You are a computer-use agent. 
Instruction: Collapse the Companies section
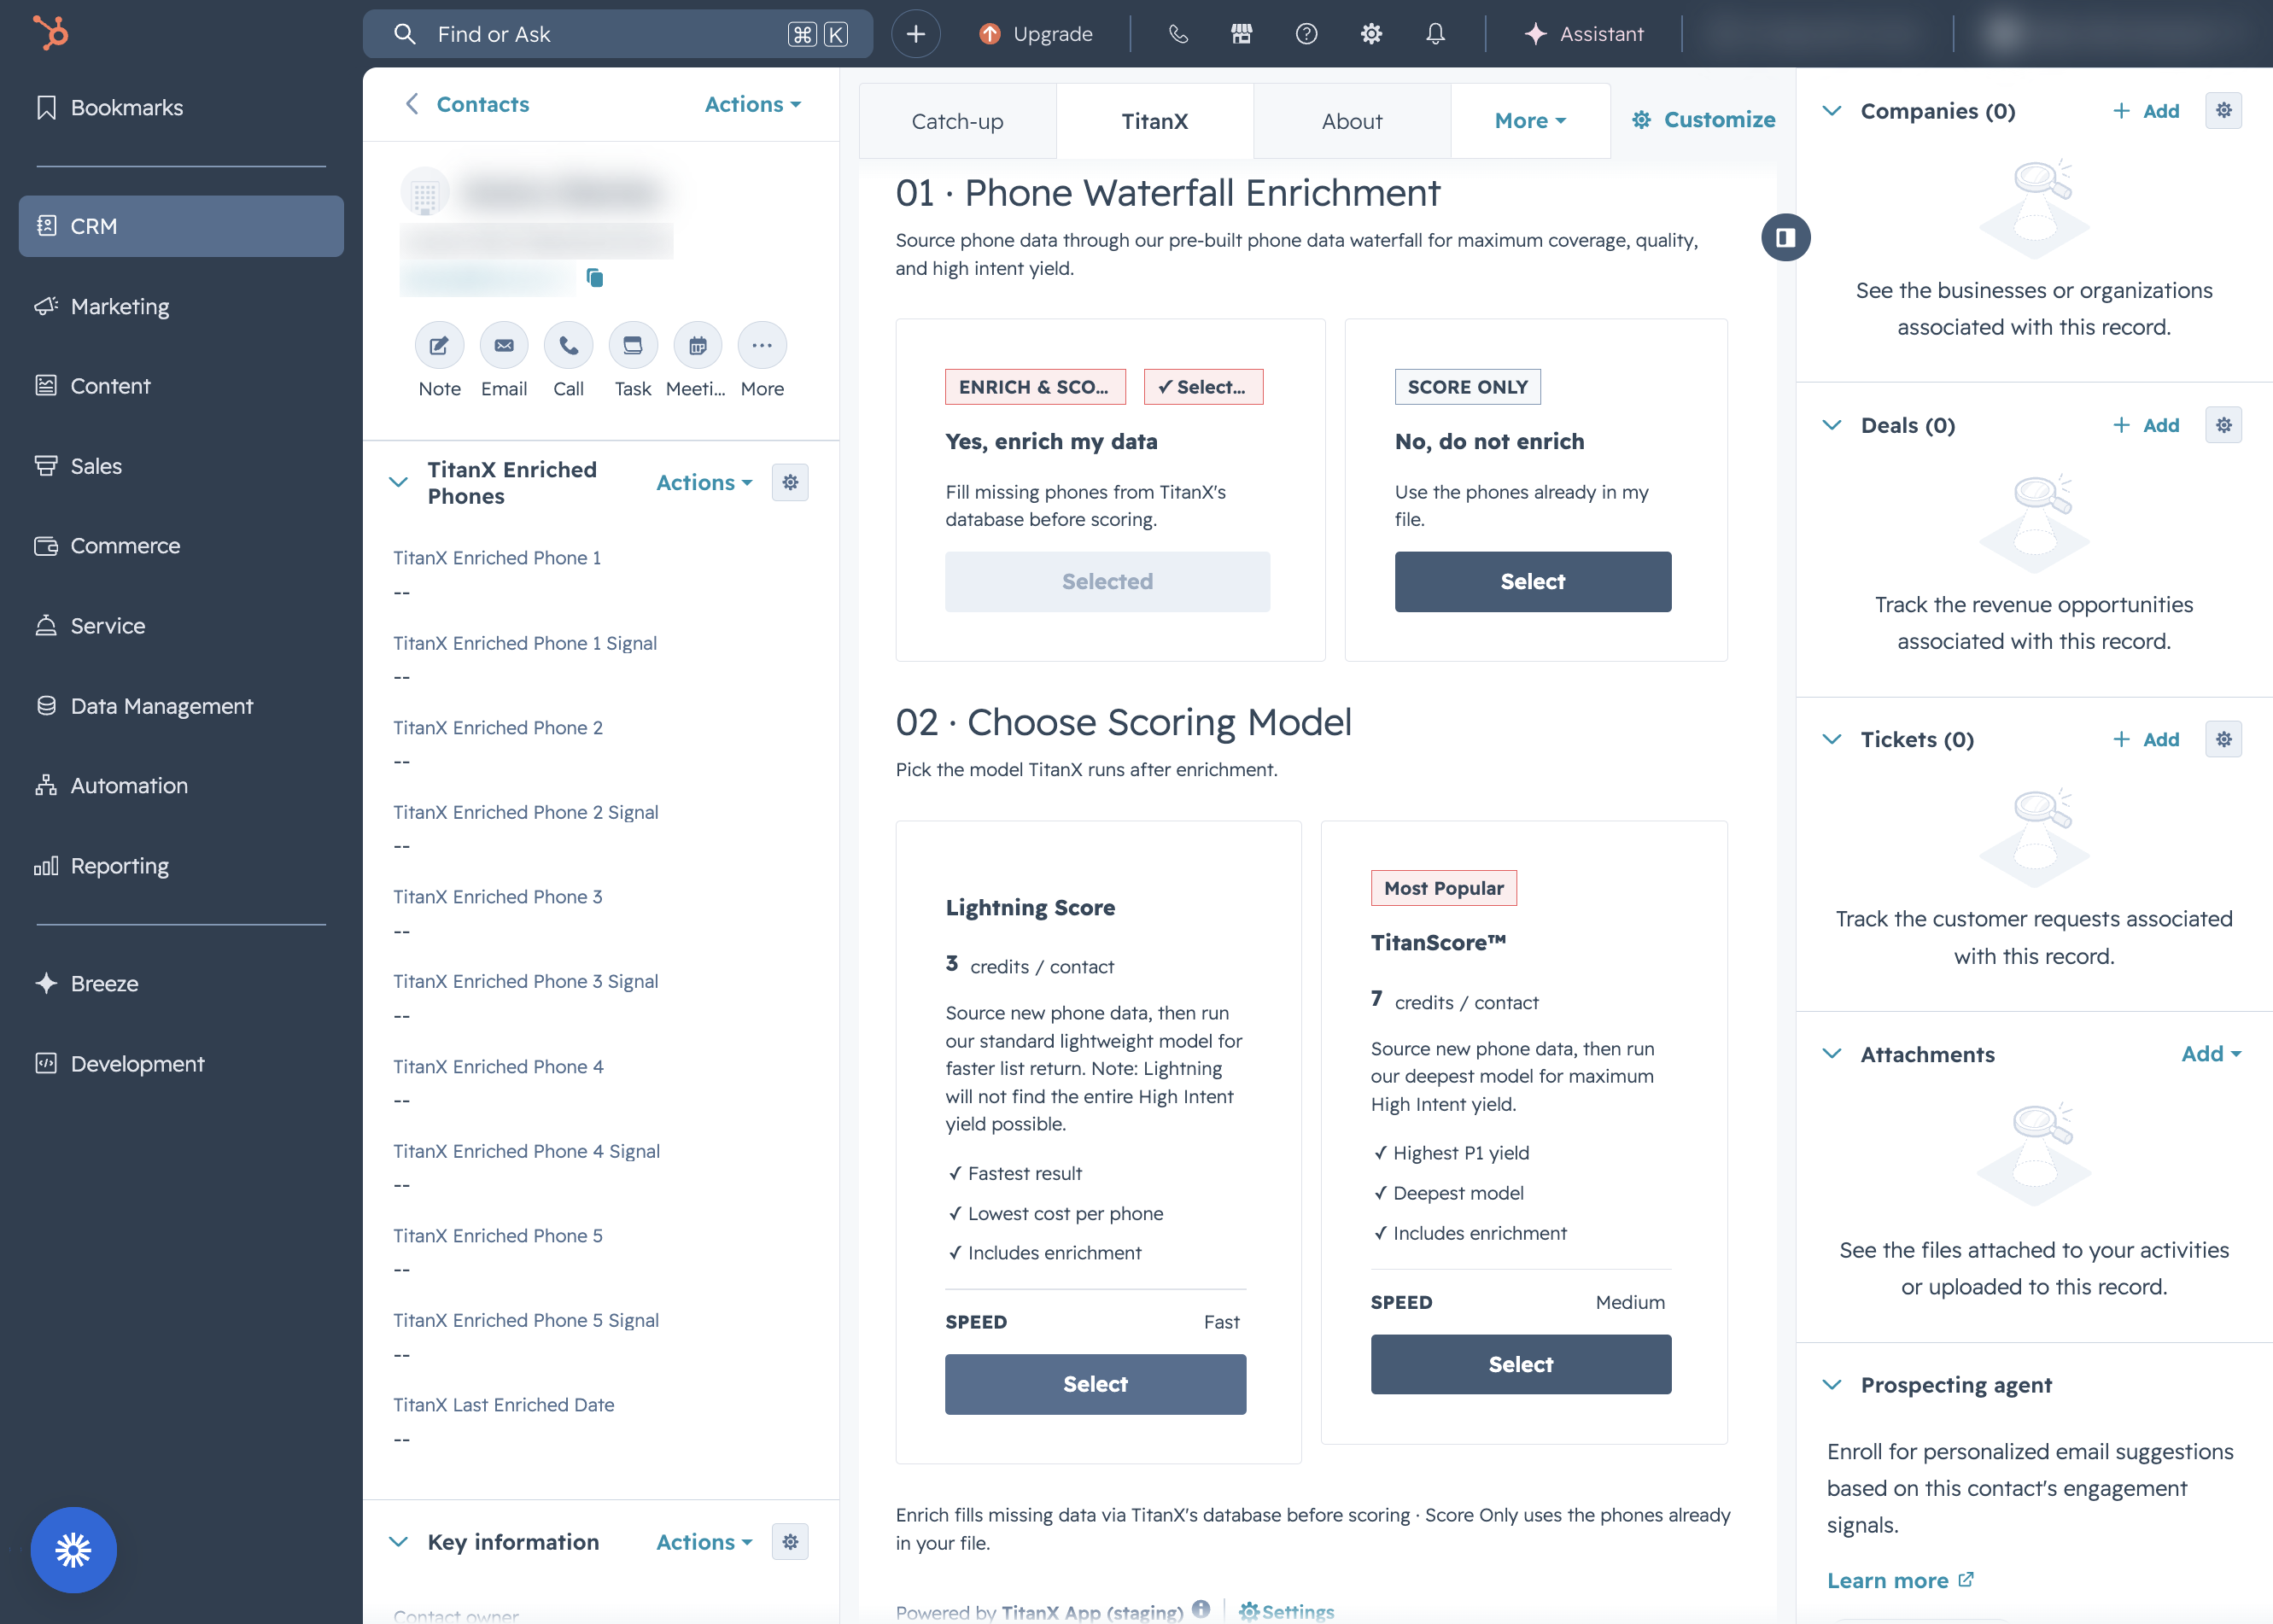coord(1832,111)
